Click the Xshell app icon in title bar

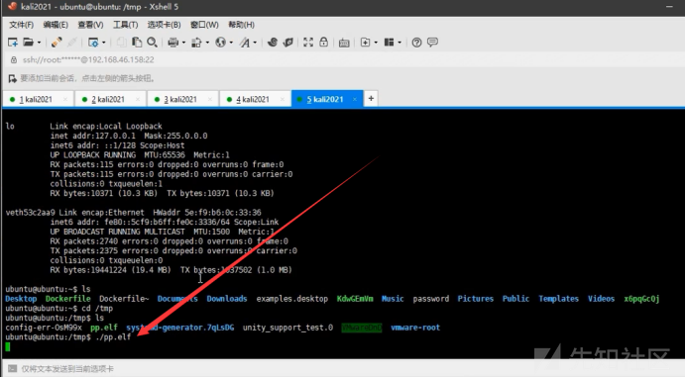[x=12, y=7]
